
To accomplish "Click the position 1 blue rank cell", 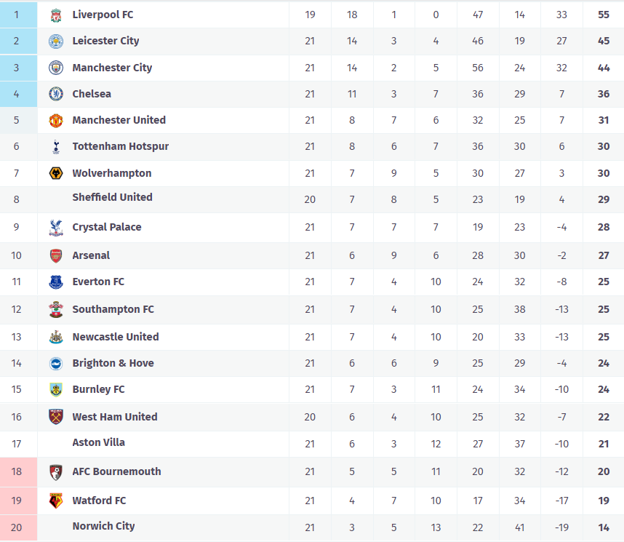I will point(18,15).
